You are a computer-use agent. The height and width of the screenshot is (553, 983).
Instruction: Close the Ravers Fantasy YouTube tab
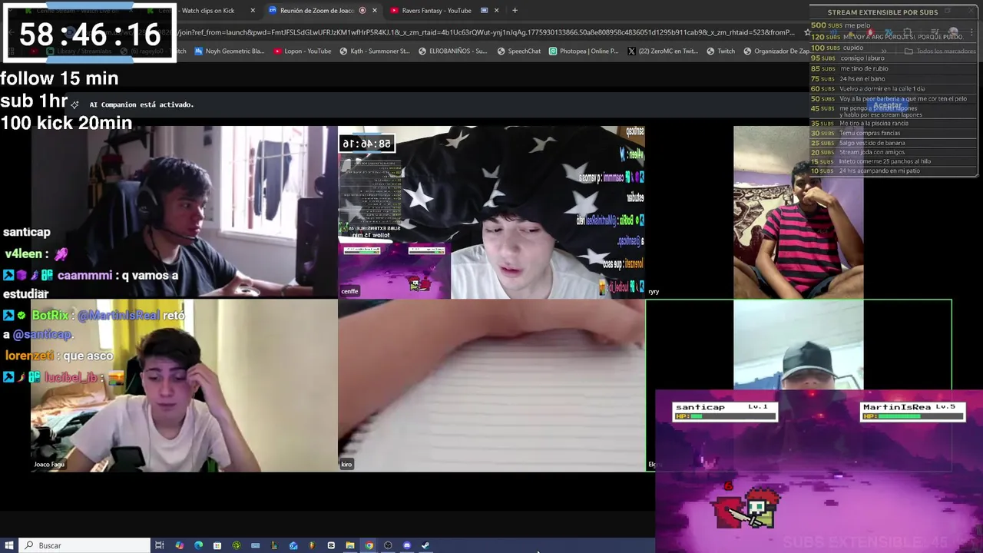tap(496, 11)
